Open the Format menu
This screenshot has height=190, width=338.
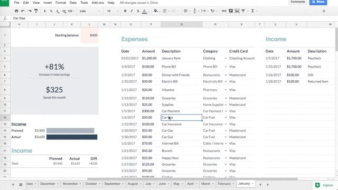(60, 3)
